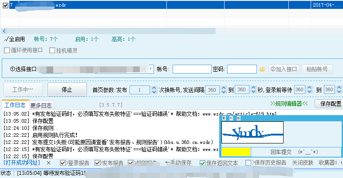The height and width of the screenshot is (178, 343).
Task: Switch to the 工作日志 tab
Action: click(x=15, y=105)
